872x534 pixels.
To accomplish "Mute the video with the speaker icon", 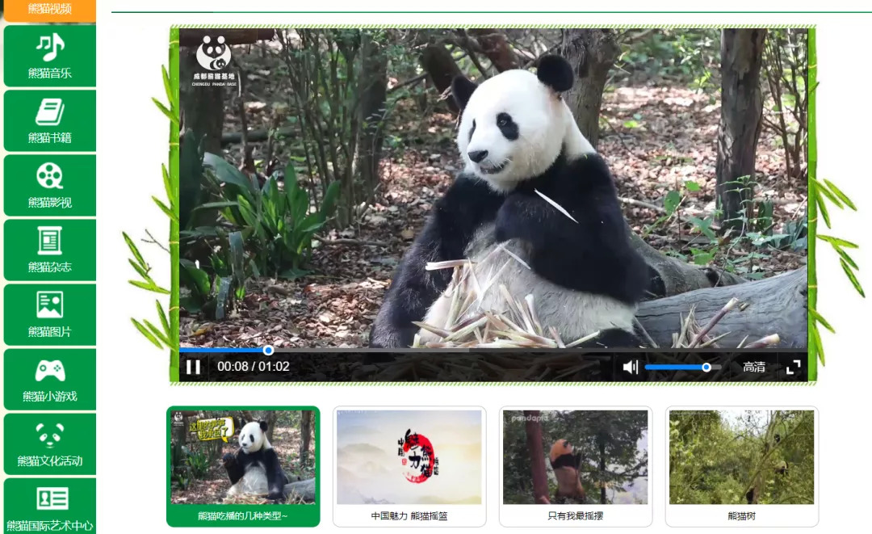I will (630, 367).
